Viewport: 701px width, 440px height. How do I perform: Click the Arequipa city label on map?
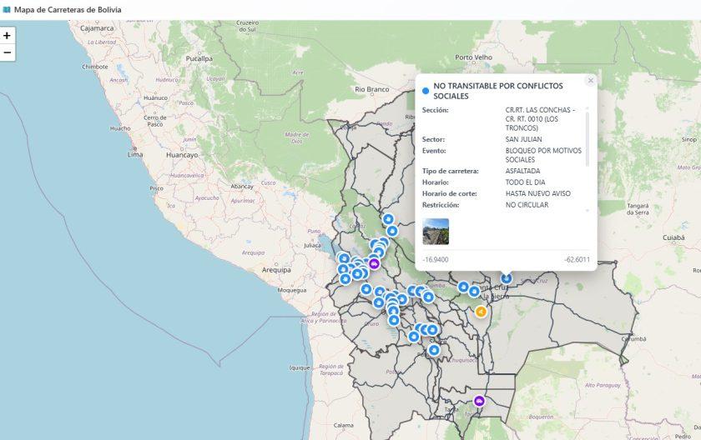click(276, 270)
